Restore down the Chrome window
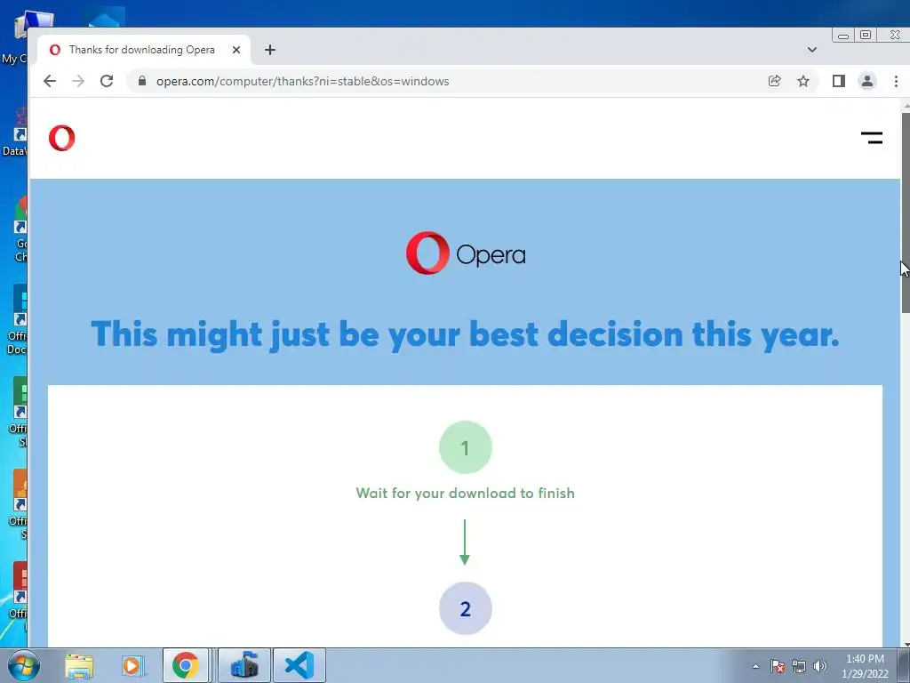Viewport: 910px width, 683px height. (x=866, y=35)
